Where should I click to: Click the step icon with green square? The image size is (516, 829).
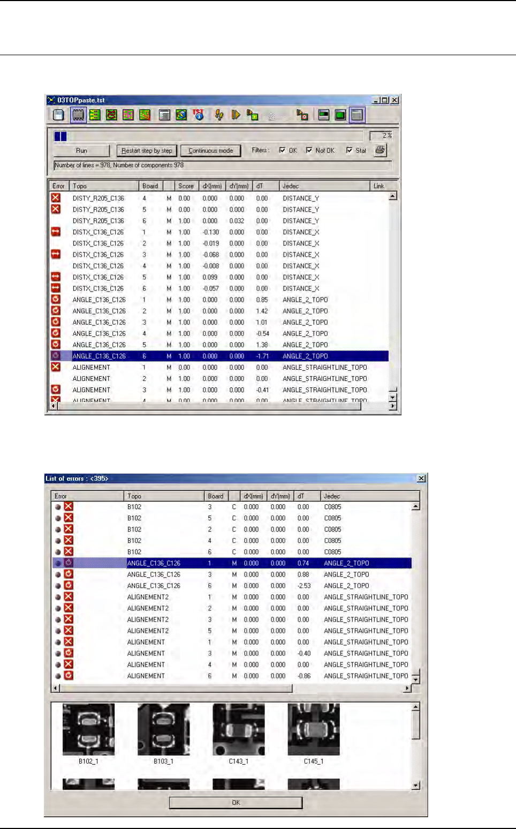(253, 115)
